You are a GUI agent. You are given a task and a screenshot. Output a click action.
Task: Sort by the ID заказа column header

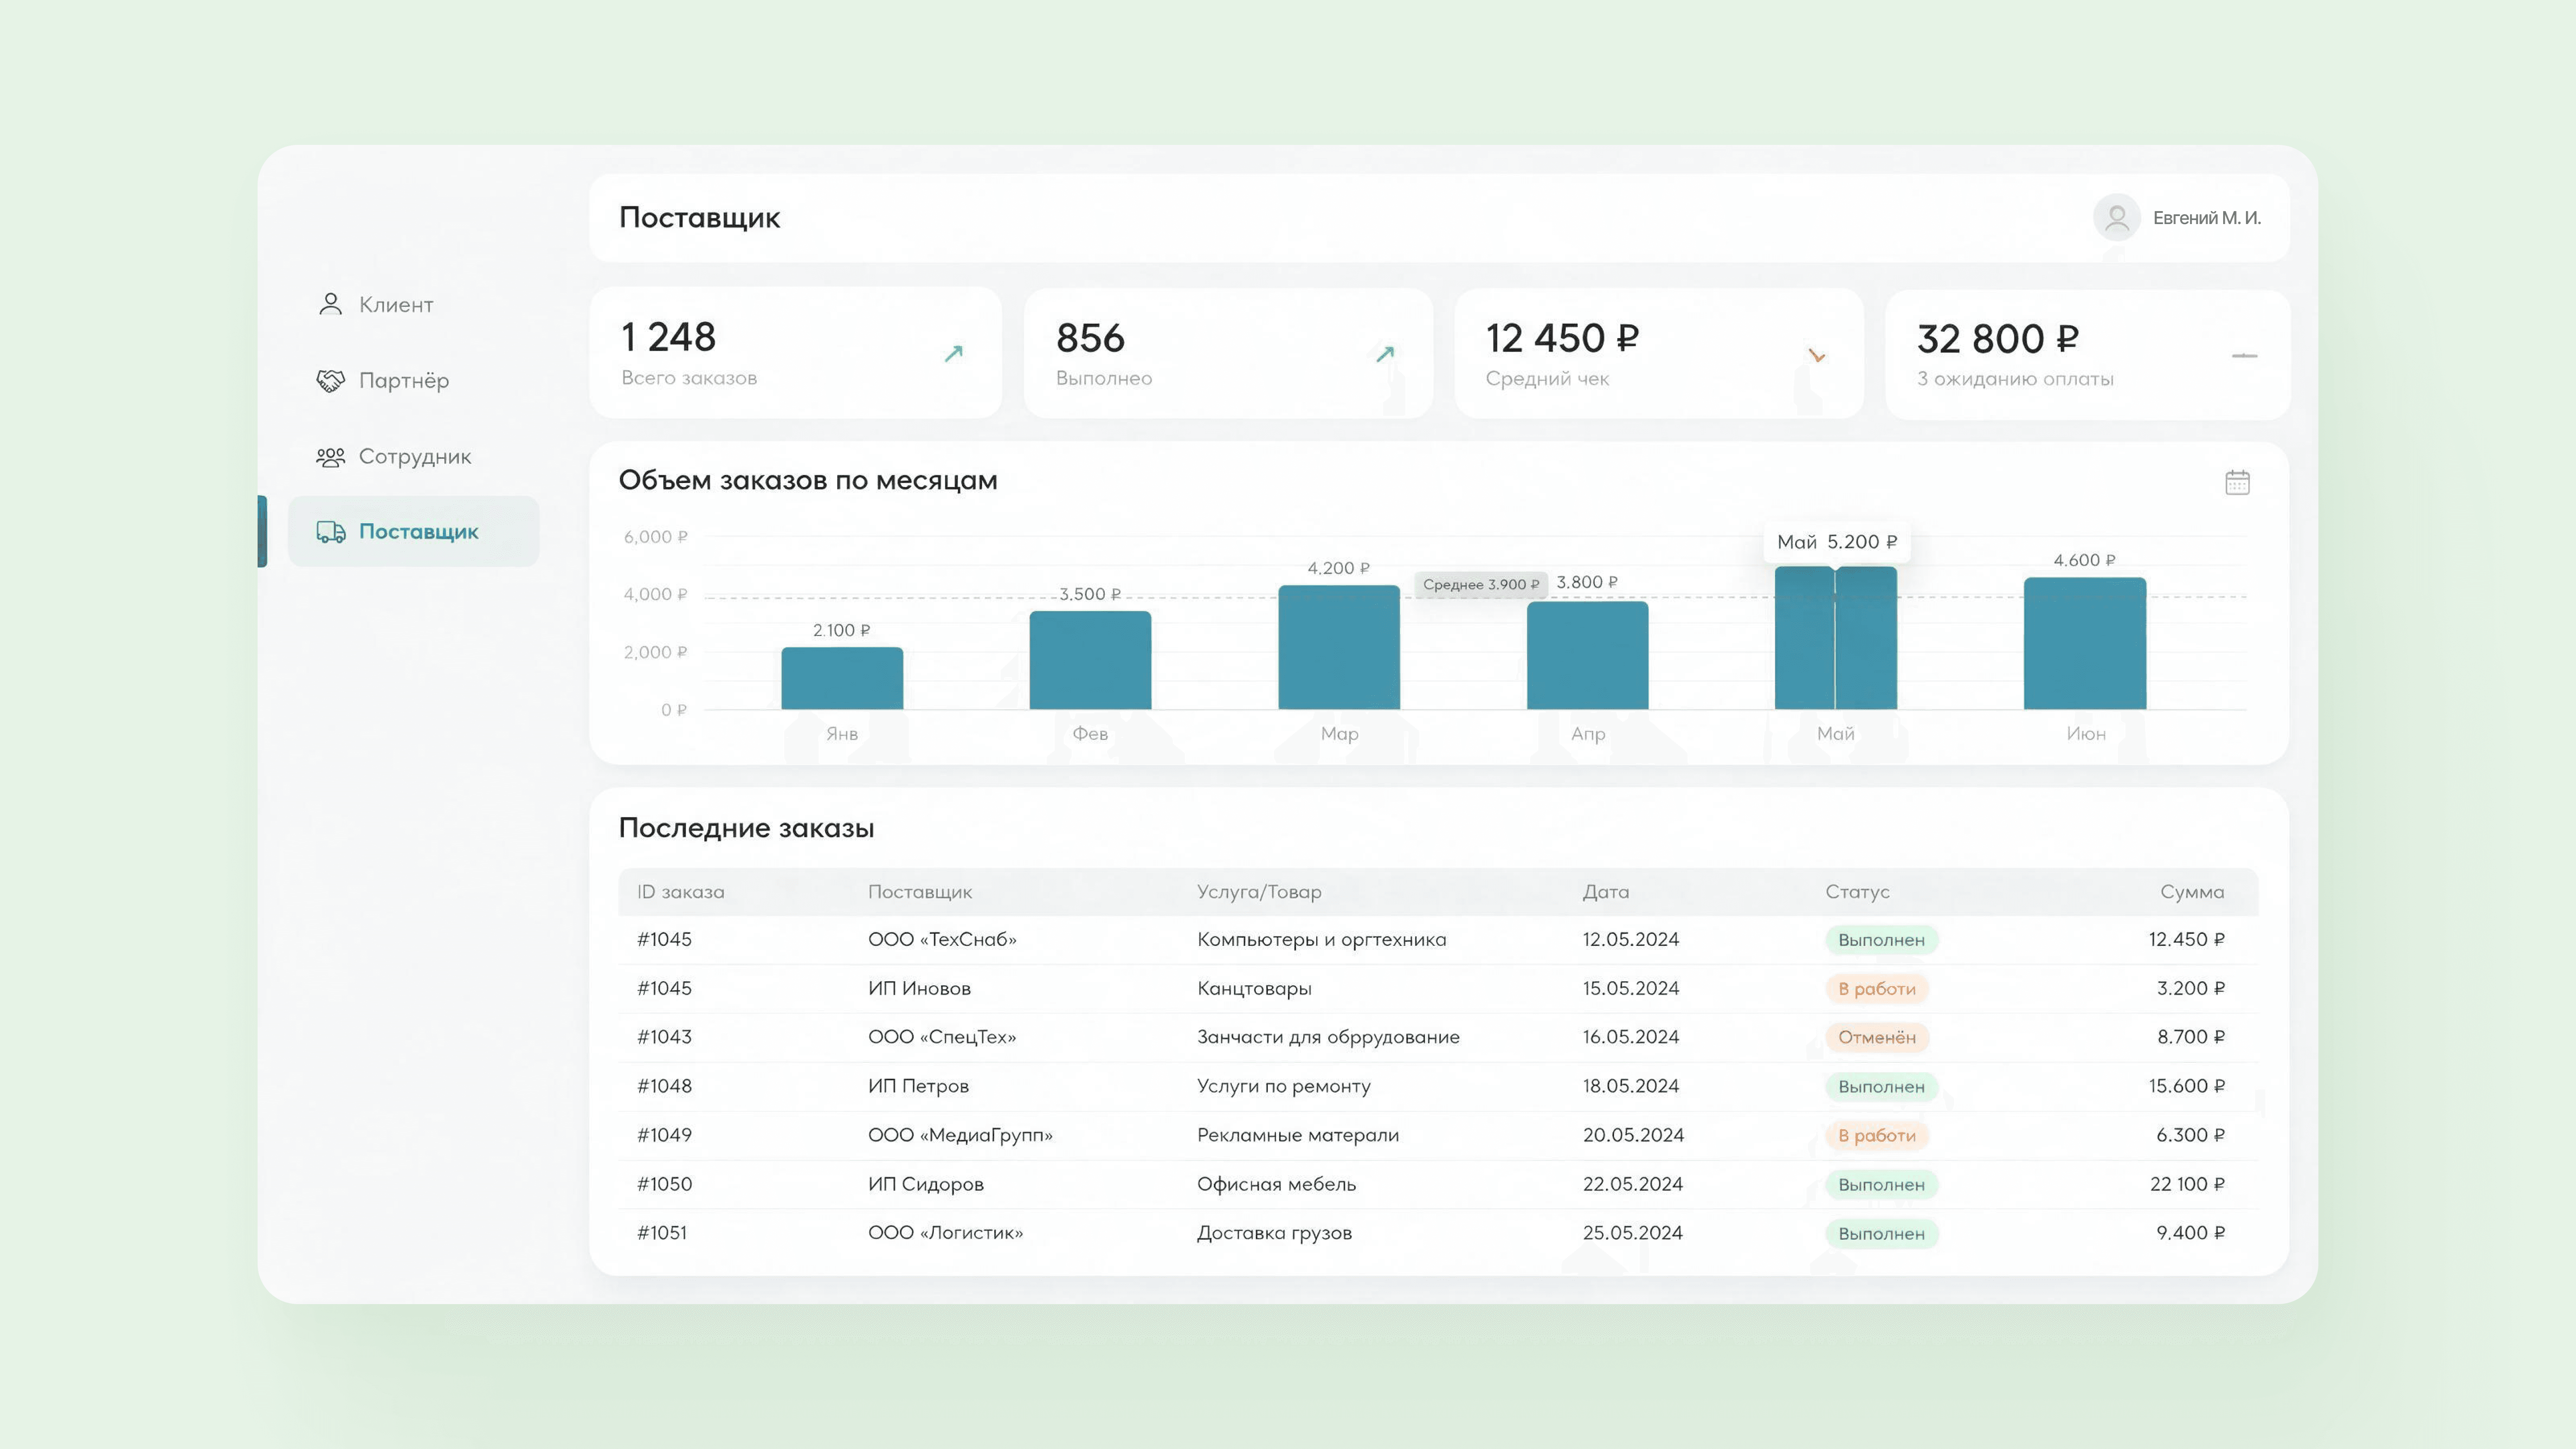click(681, 892)
